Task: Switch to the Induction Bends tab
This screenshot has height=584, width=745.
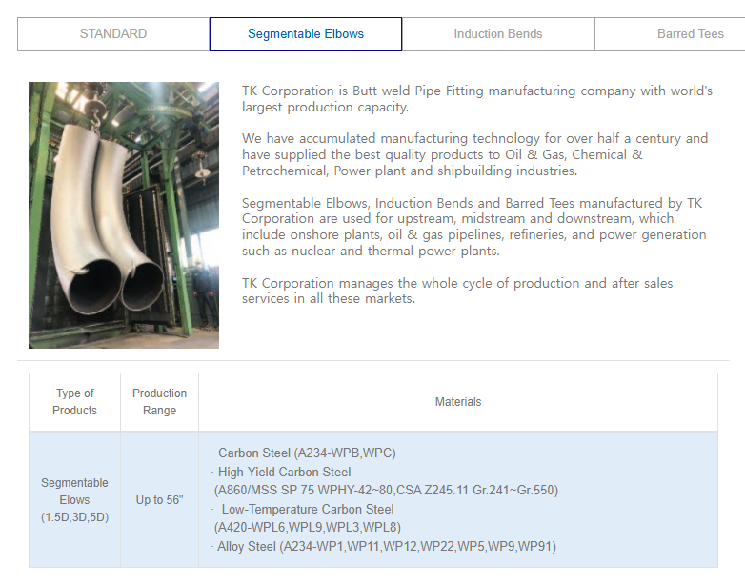Action: [x=498, y=34]
